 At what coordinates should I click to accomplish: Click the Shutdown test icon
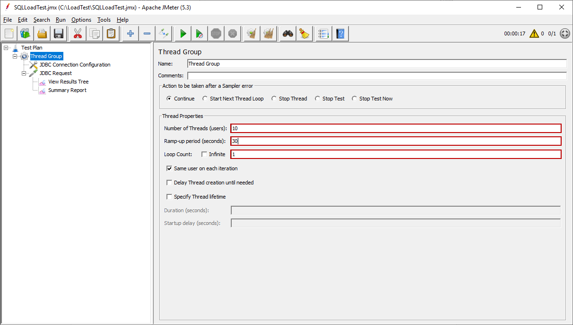[233, 33]
